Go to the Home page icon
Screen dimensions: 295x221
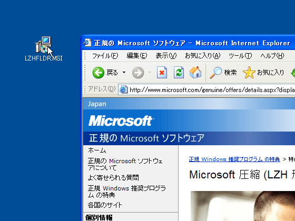(195, 73)
